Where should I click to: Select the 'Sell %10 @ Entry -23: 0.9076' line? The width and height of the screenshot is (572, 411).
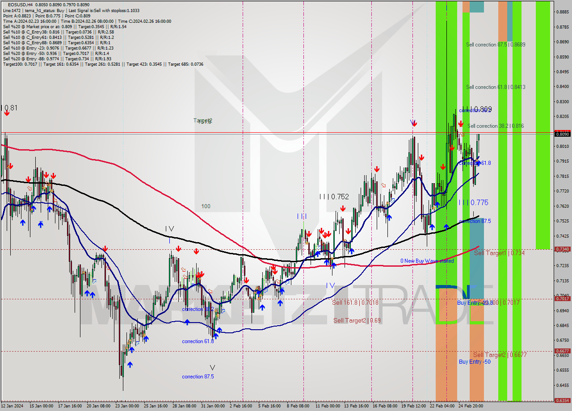point(58,48)
